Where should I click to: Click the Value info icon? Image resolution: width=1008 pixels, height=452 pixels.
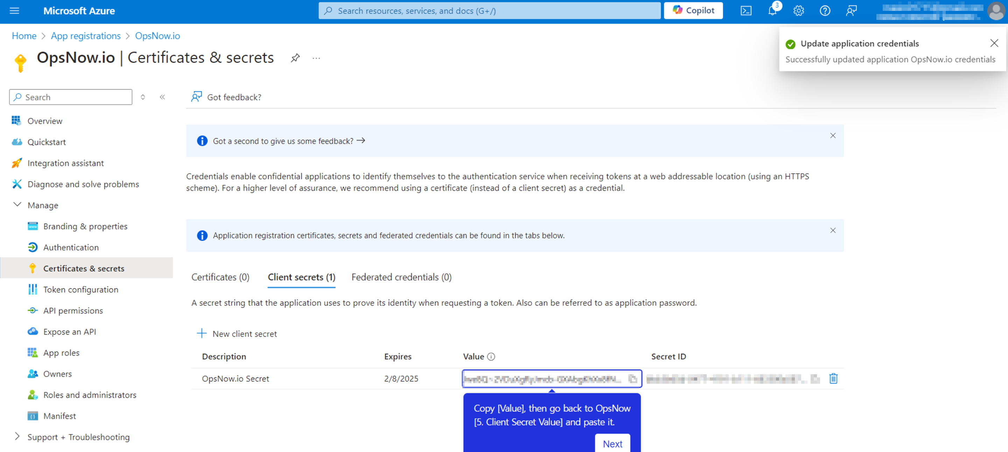[x=491, y=356]
